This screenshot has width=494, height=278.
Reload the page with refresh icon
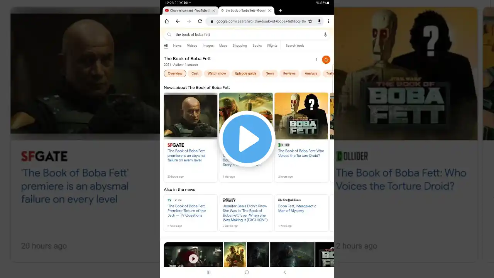point(200,21)
